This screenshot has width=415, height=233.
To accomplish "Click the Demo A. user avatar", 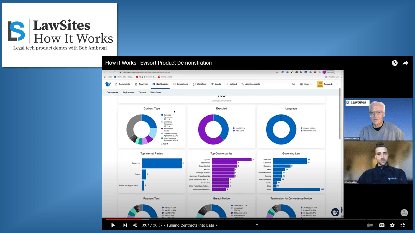I will pos(320,84).
